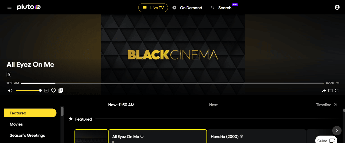Image resolution: width=345 pixels, height=143 pixels.
Task: Expand the Timeline view
Action: point(326,105)
